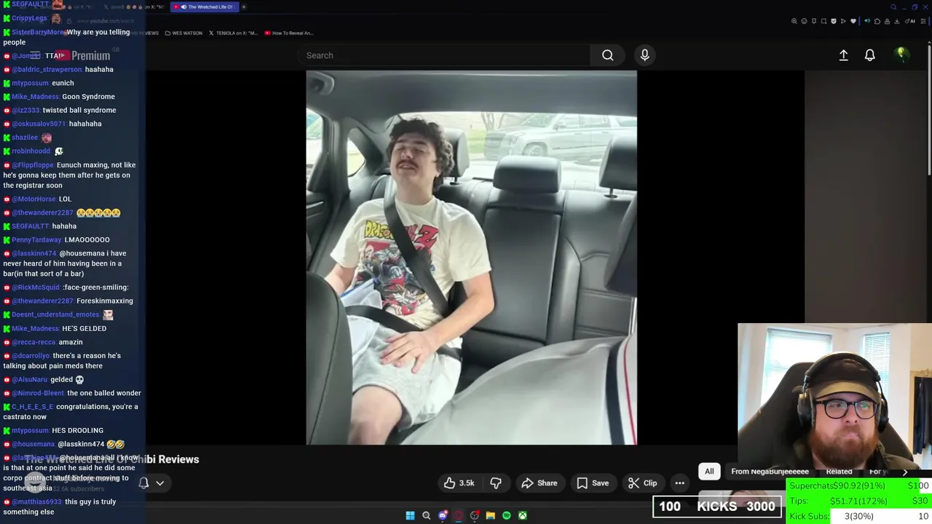Open a new browser tab with plus
Viewport: 932px width, 524px height.
tap(244, 7)
